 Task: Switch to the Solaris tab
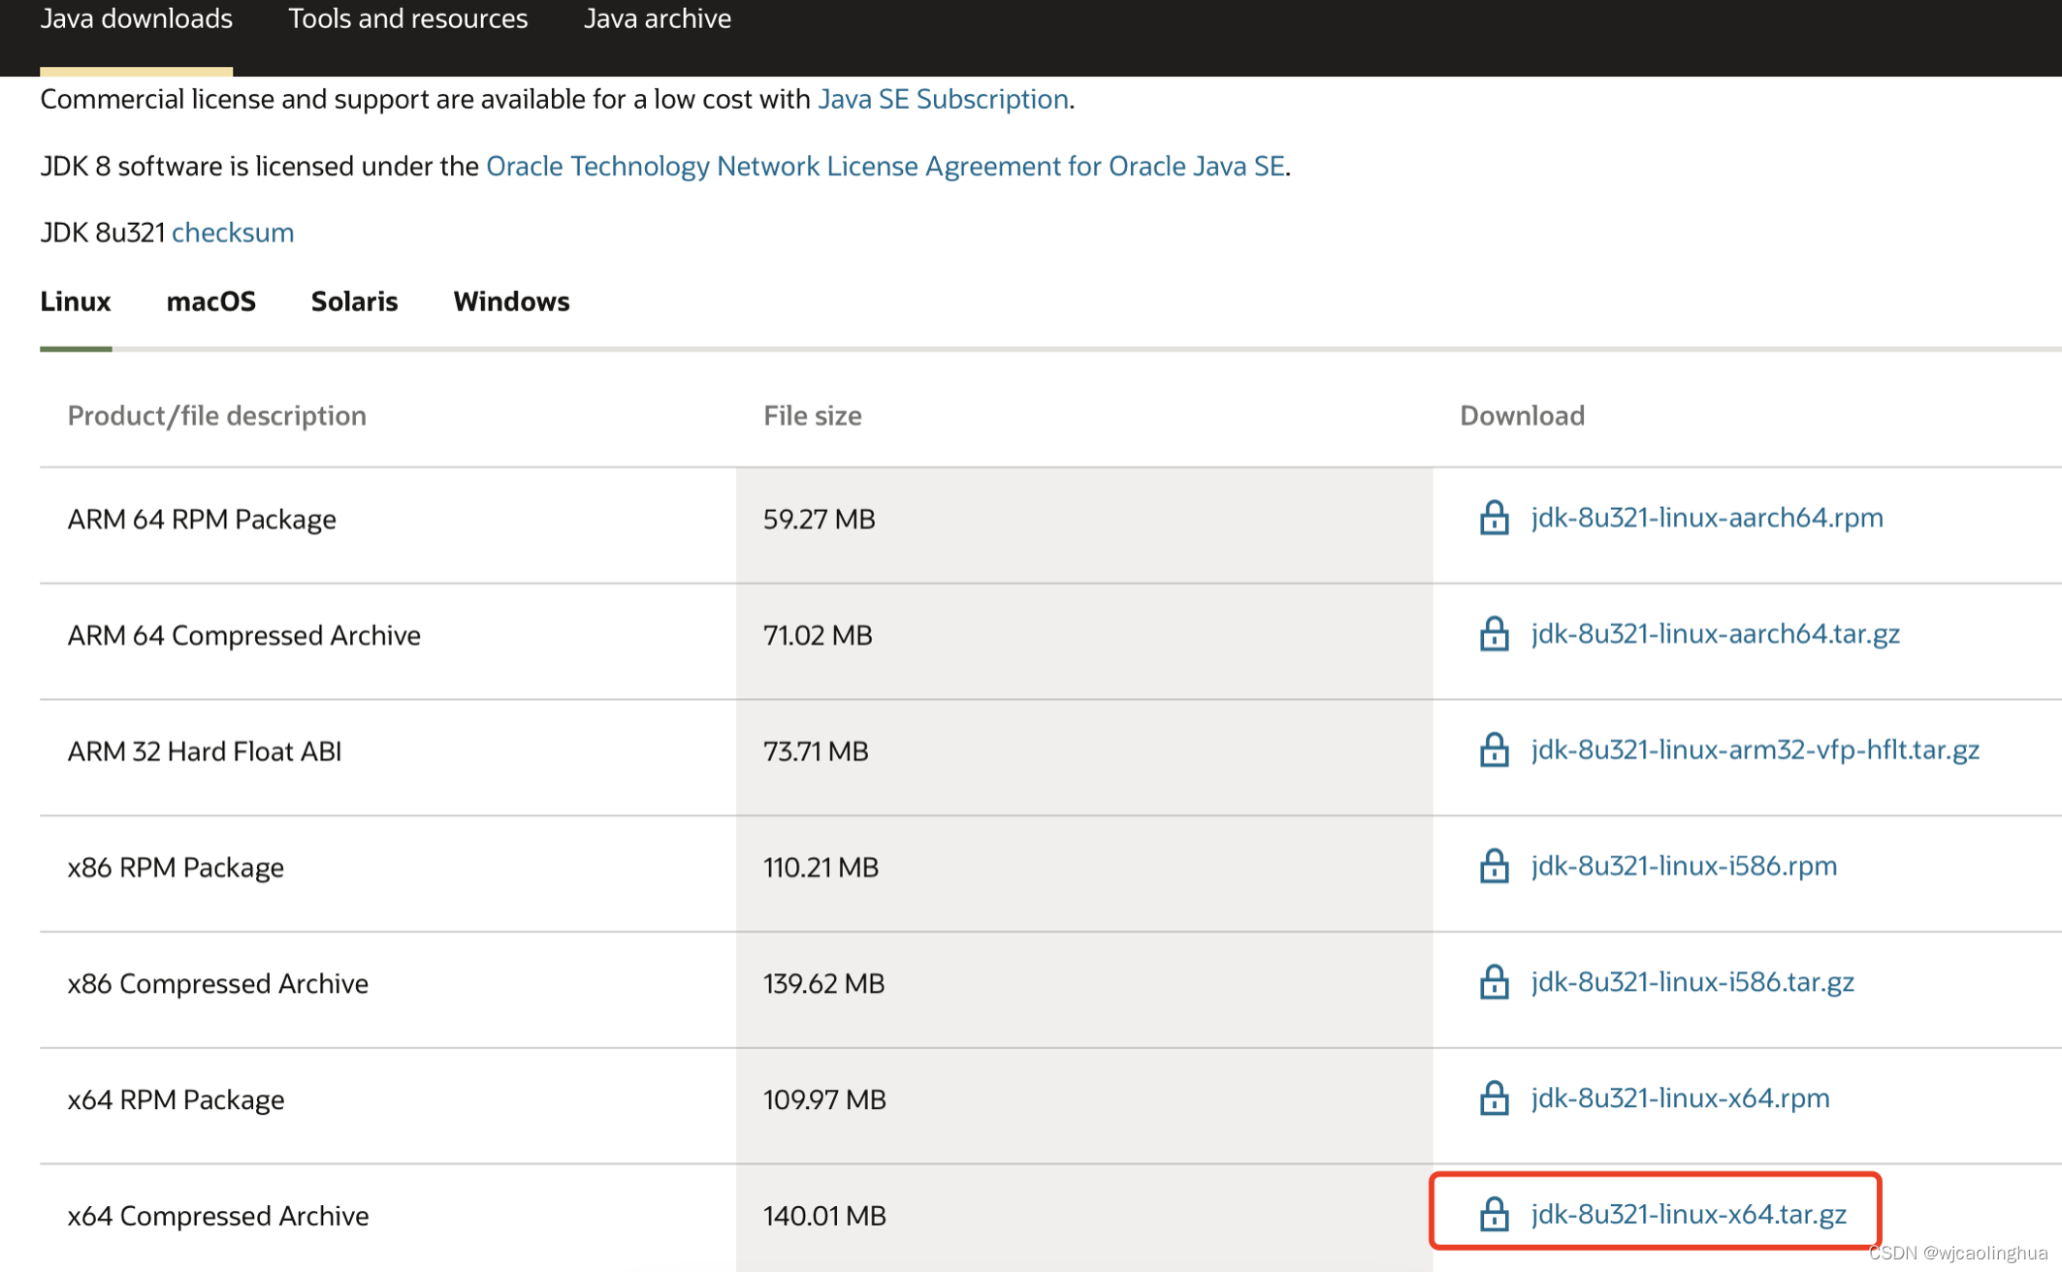pos(354,302)
